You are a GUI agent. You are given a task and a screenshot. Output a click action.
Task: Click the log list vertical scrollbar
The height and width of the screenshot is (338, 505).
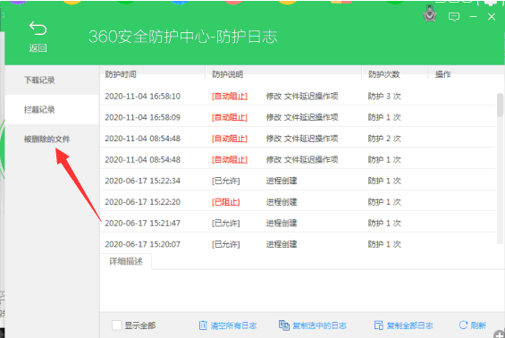tap(500, 167)
